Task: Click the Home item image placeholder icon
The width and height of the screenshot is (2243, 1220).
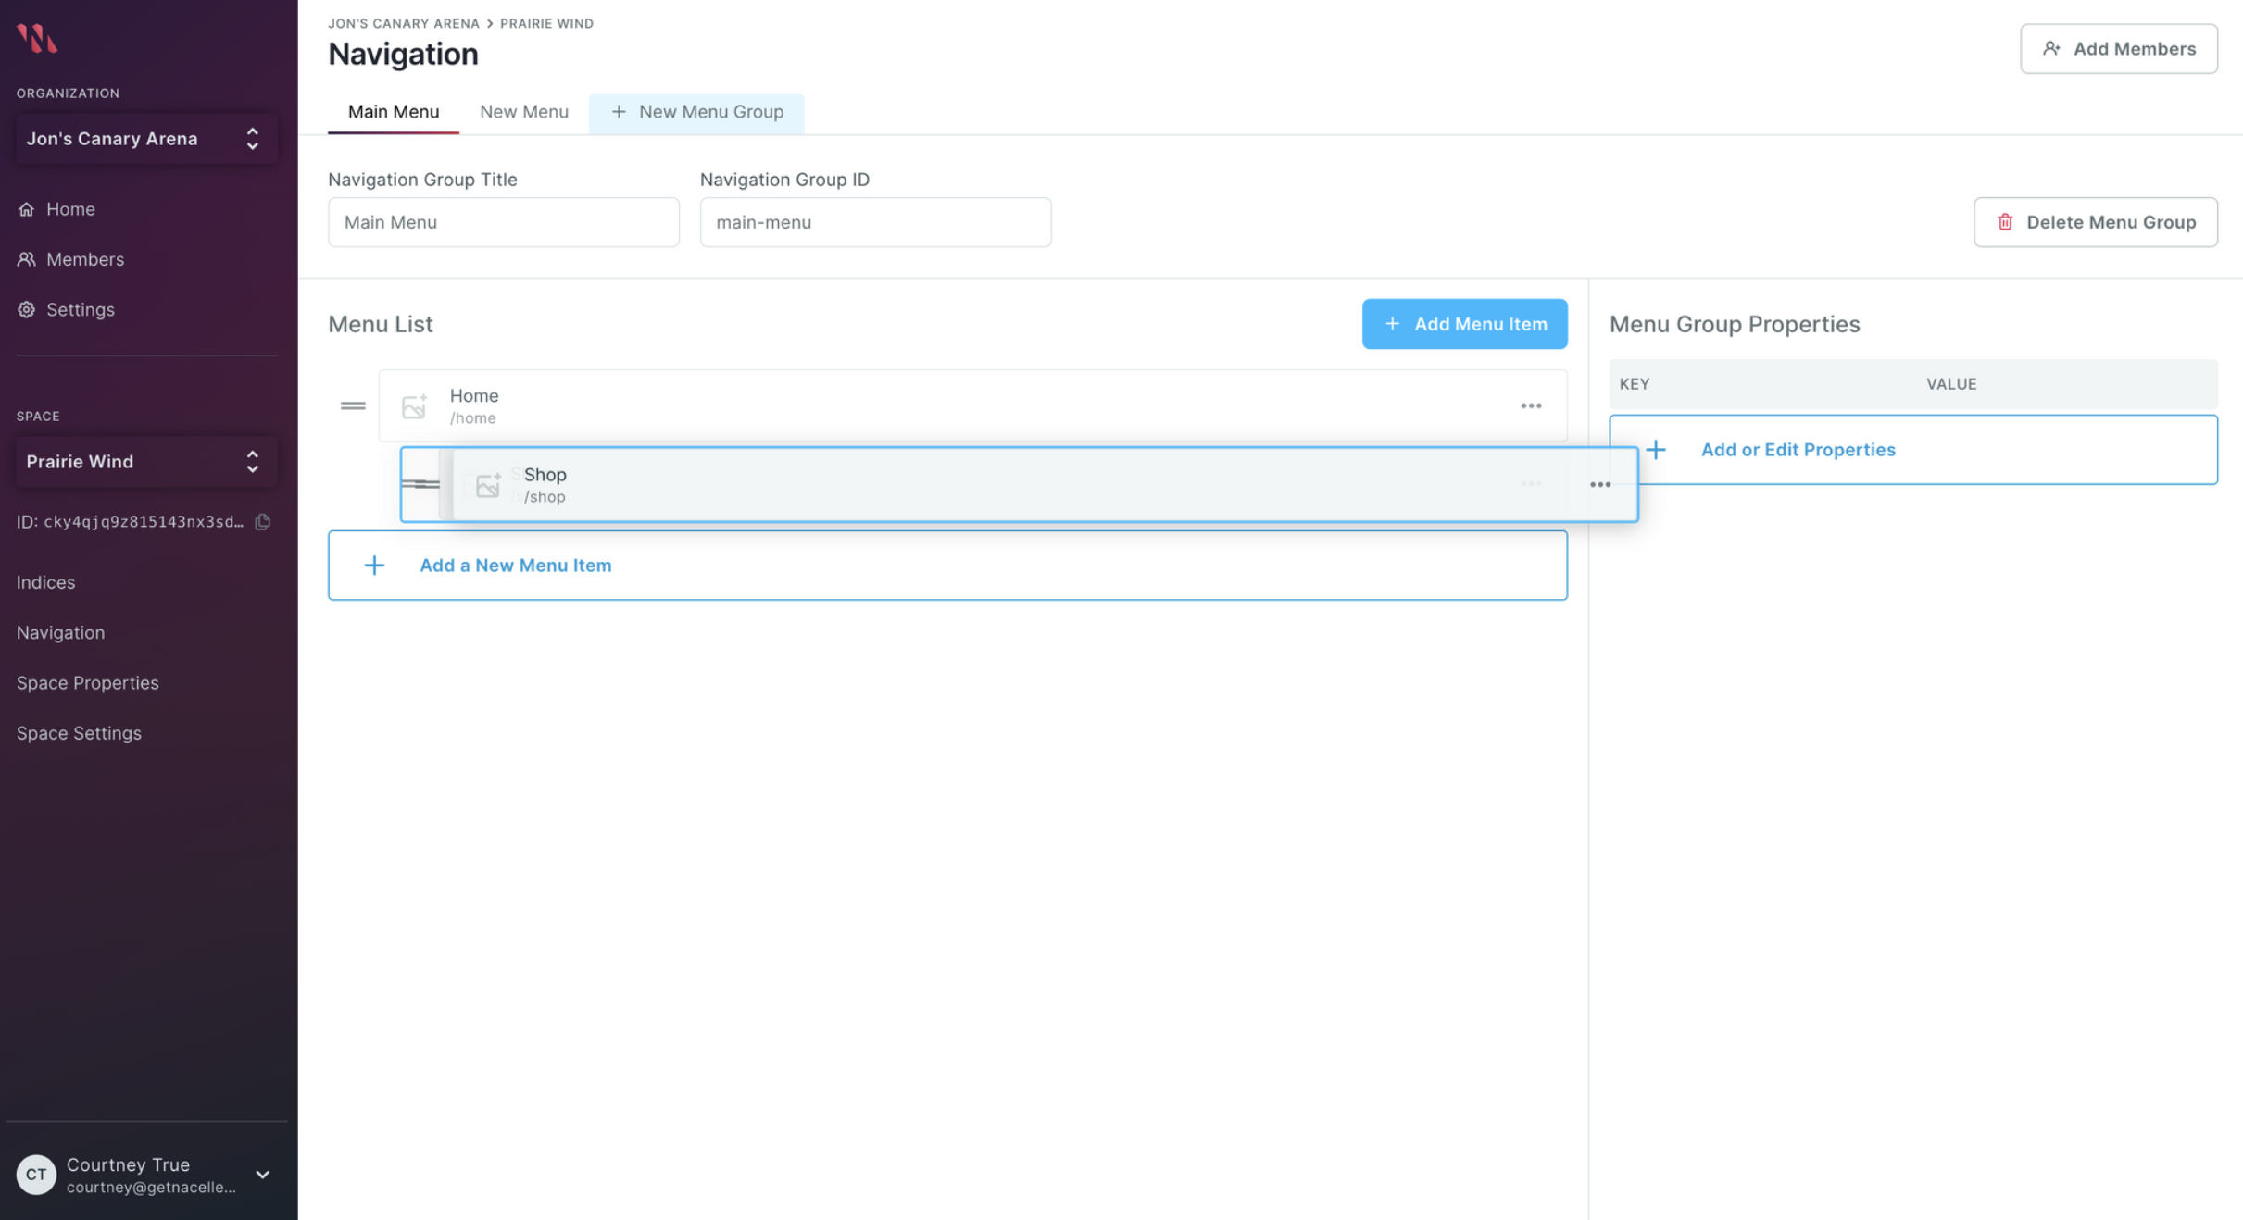Action: point(414,406)
